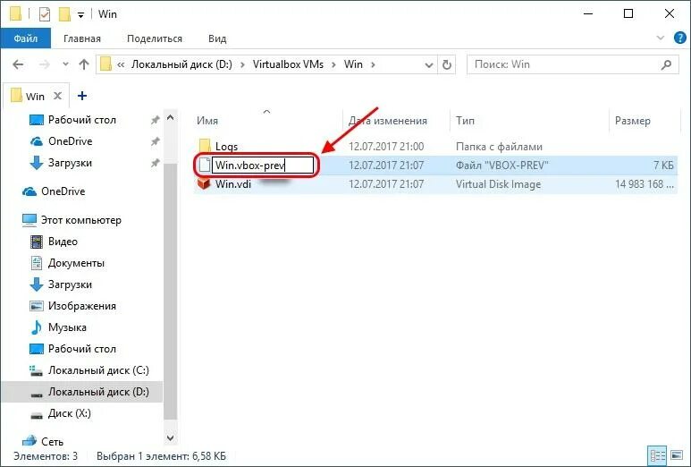Open Документы folder in navigation pane
This screenshot has width=691, height=467.
(x=67, y=263)
